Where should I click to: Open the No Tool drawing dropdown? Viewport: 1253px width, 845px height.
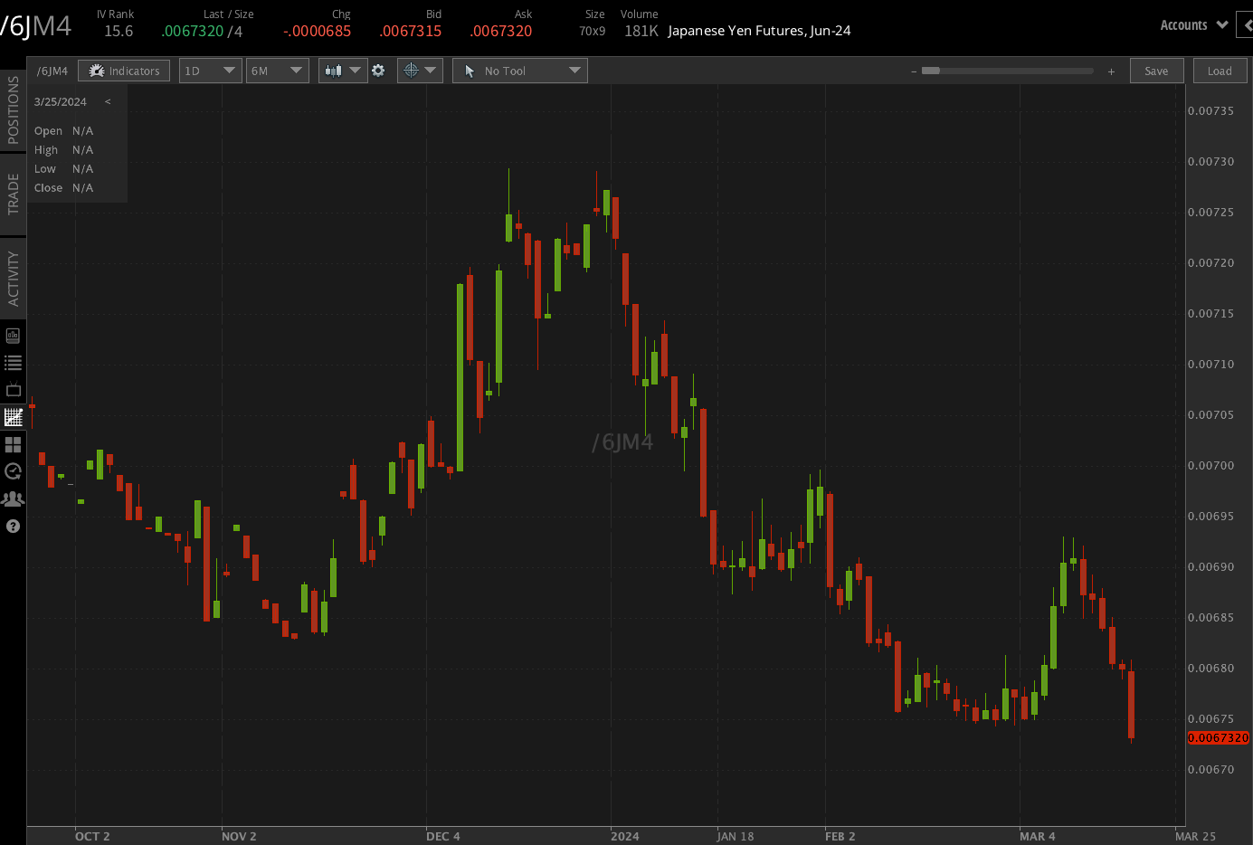pos(519,70)
